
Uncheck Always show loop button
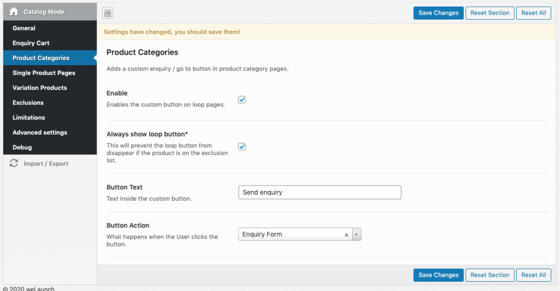[x=242, y=147]
